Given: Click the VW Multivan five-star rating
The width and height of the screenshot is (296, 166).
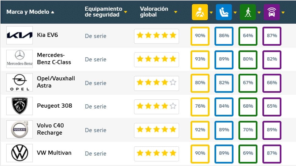Looking at the screenshot, I should point(156,153).
